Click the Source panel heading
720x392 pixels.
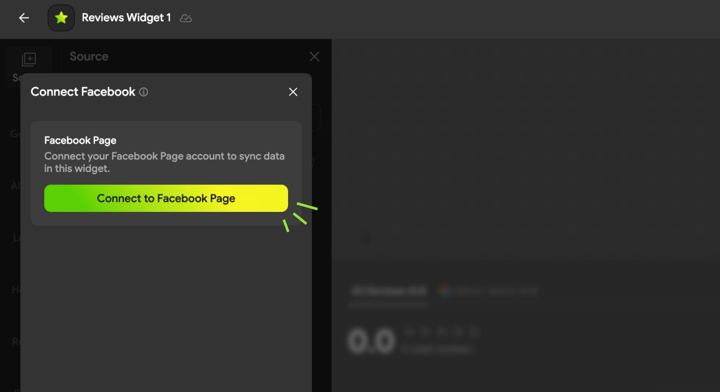click(89, 56)
